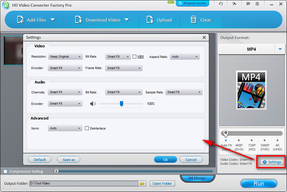Open the Sample Rate dropdown
Screen dimensions: 287x192
184,92
